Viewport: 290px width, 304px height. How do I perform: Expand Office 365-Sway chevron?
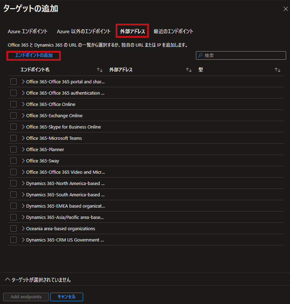[23, 161]
